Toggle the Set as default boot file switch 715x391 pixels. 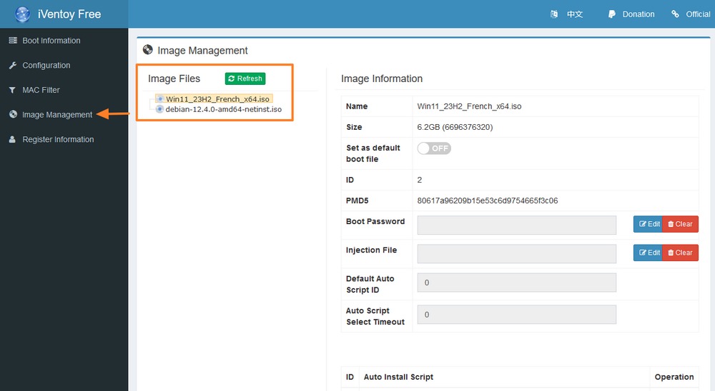click(434, 148)
